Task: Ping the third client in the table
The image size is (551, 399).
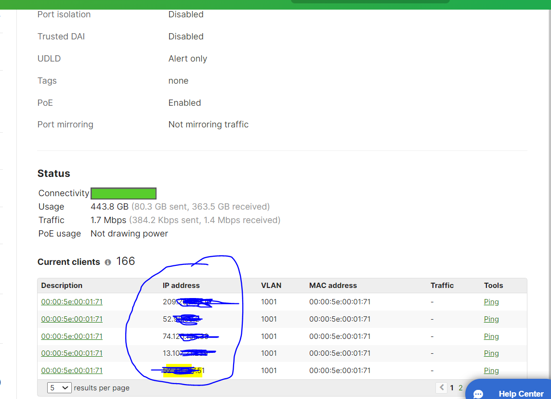Action: [491, 336]
